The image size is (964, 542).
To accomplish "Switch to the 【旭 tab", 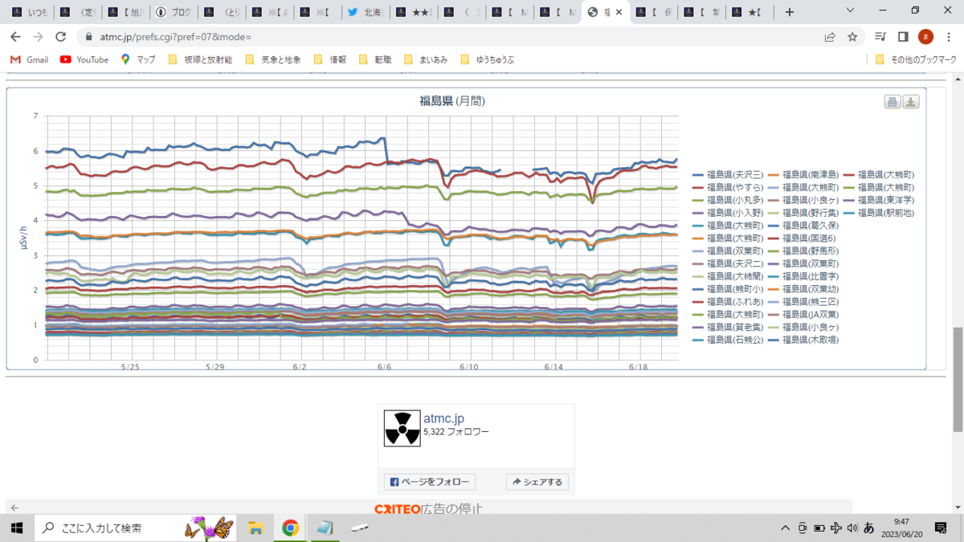I will [125, 12].
